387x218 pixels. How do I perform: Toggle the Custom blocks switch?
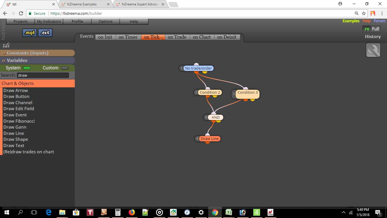pyautogui.click(x=65, y=68)
